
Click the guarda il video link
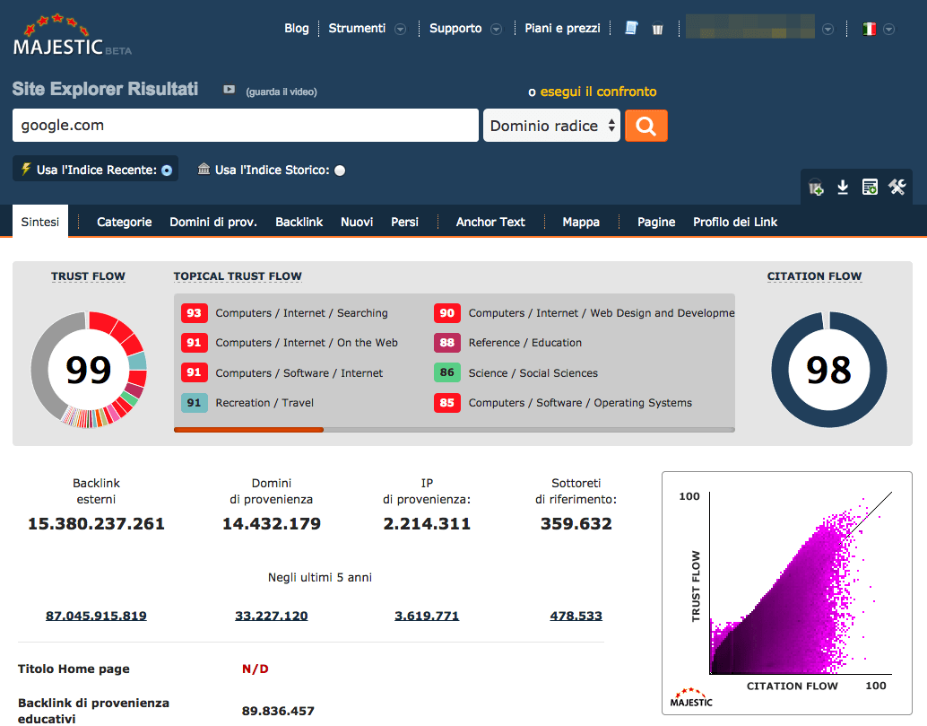[x=282, y=92]
